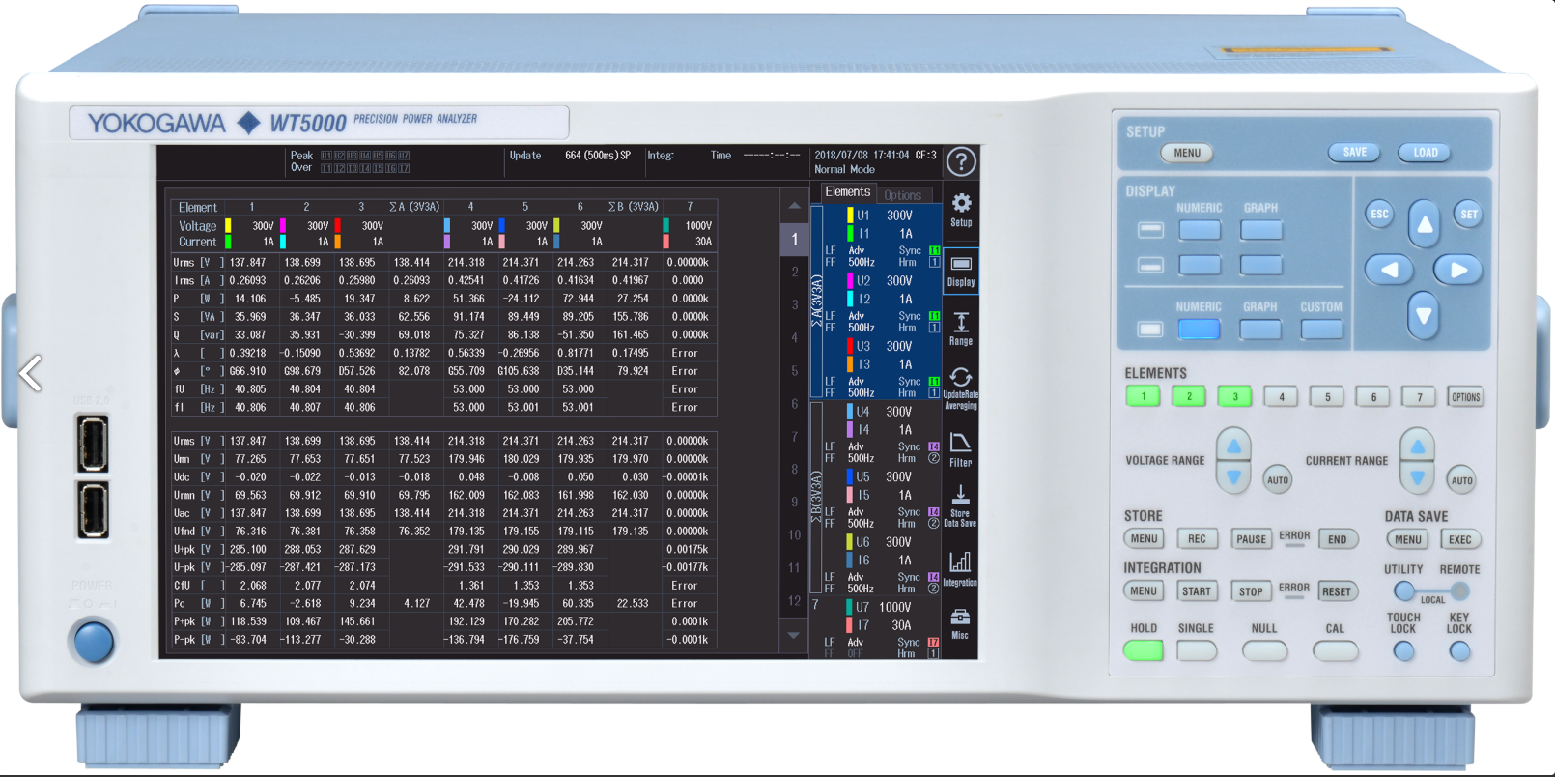
Task: Toggle the KEY LOCK button
Action: coord(1459,651)
